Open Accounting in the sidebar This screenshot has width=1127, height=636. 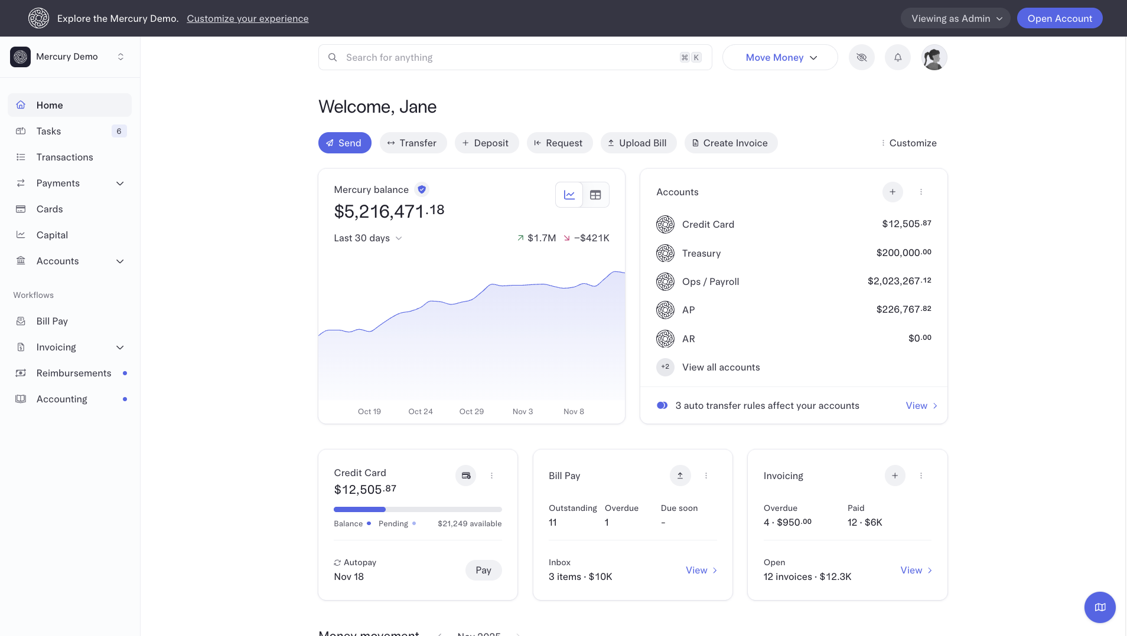[x=70, y=399]
